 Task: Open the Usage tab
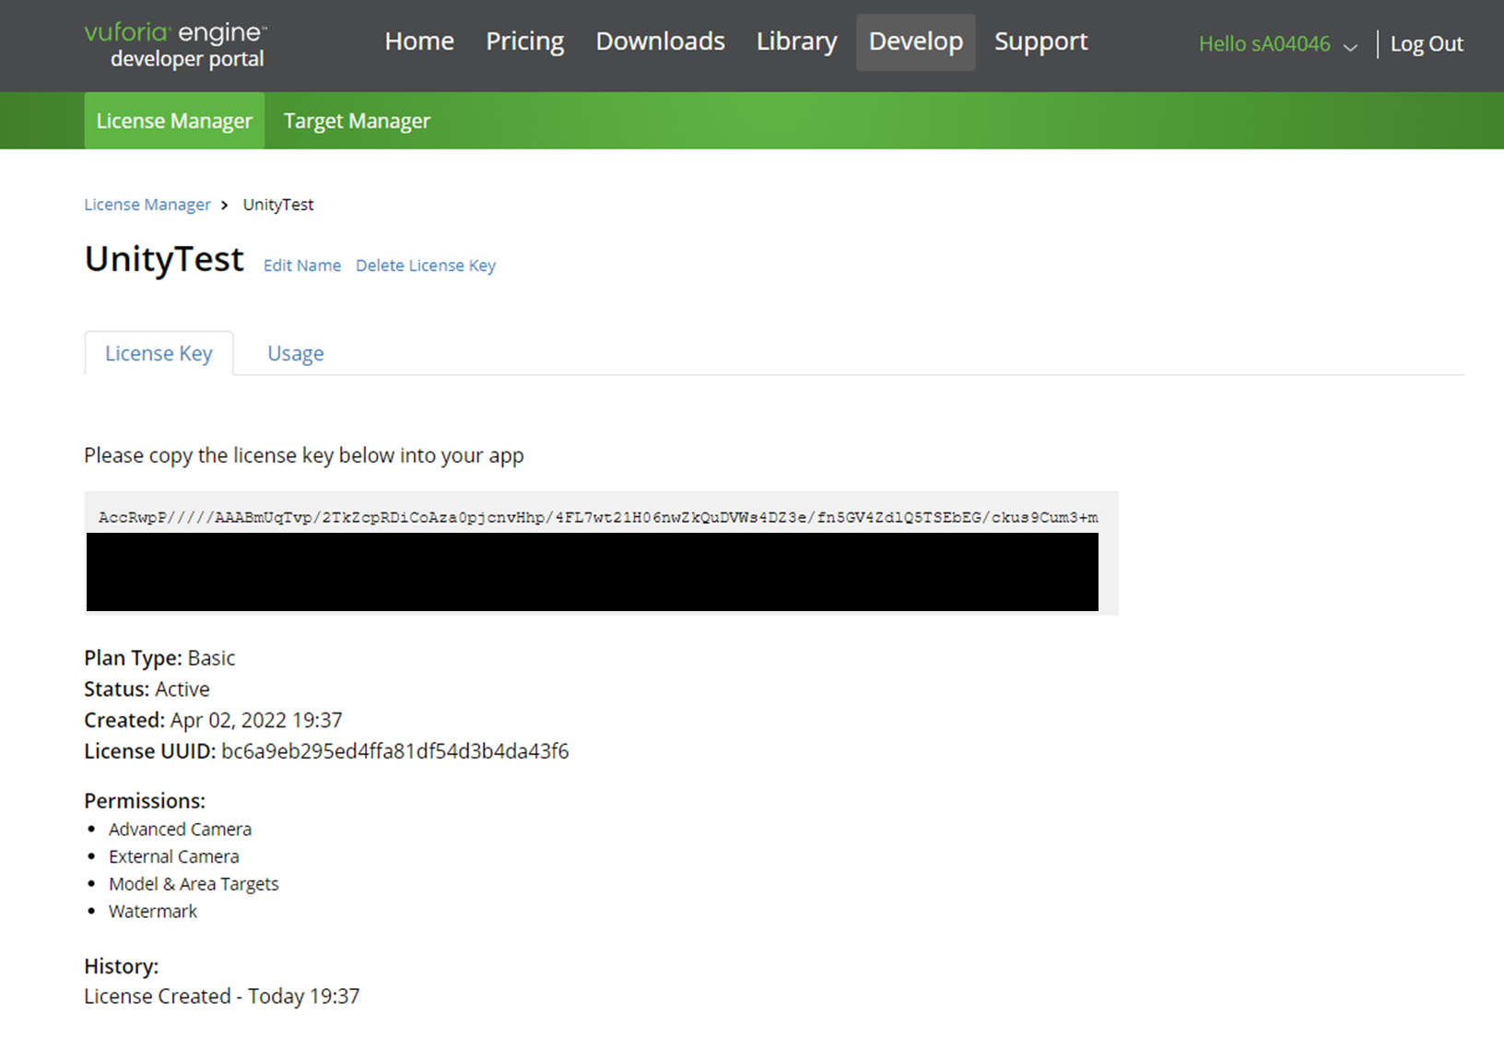[x=296, y=353]
